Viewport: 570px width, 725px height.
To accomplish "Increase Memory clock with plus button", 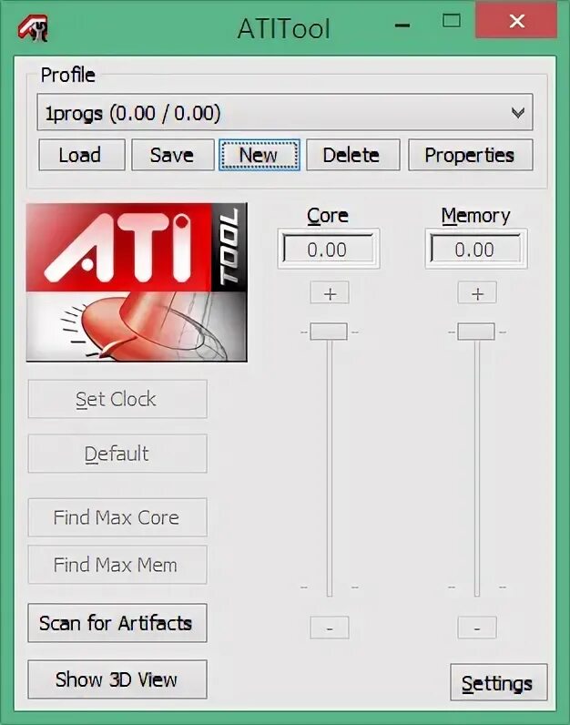I will tap(477, 292).
